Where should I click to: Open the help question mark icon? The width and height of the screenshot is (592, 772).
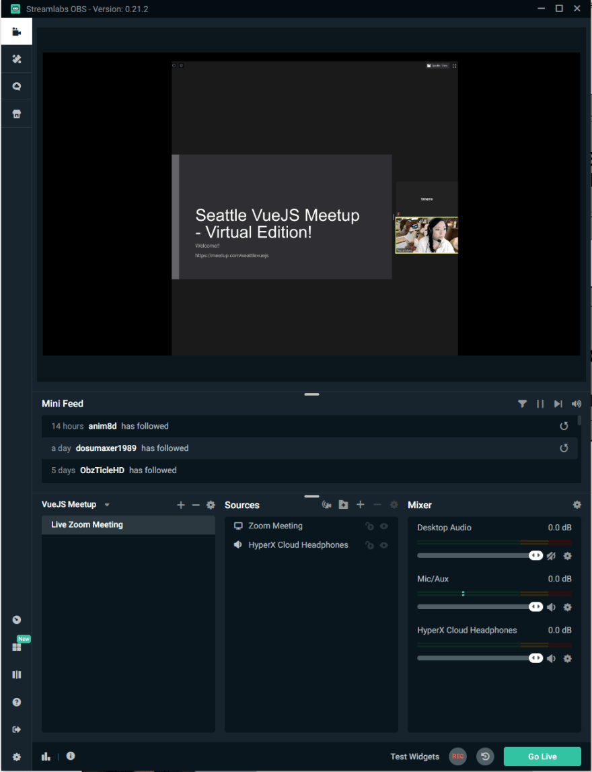(17, 702)
